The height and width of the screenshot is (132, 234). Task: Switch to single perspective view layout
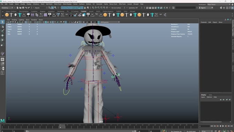coord(2,60)
